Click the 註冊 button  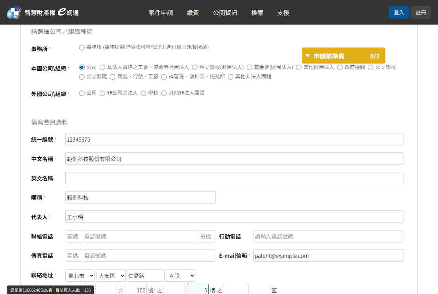point(421,12)
